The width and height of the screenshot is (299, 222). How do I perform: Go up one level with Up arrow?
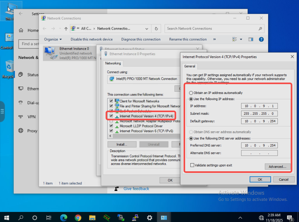click(66, 29)
